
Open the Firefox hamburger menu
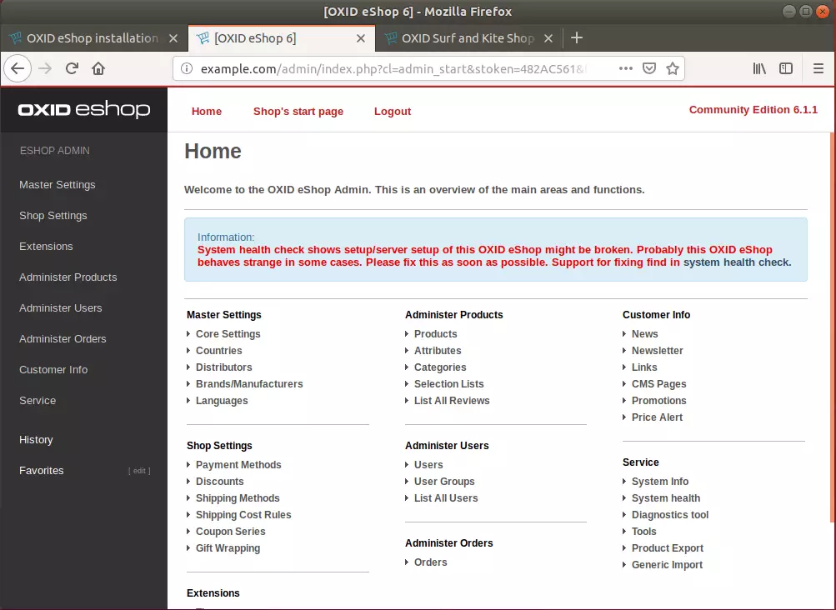coord(818,68)
